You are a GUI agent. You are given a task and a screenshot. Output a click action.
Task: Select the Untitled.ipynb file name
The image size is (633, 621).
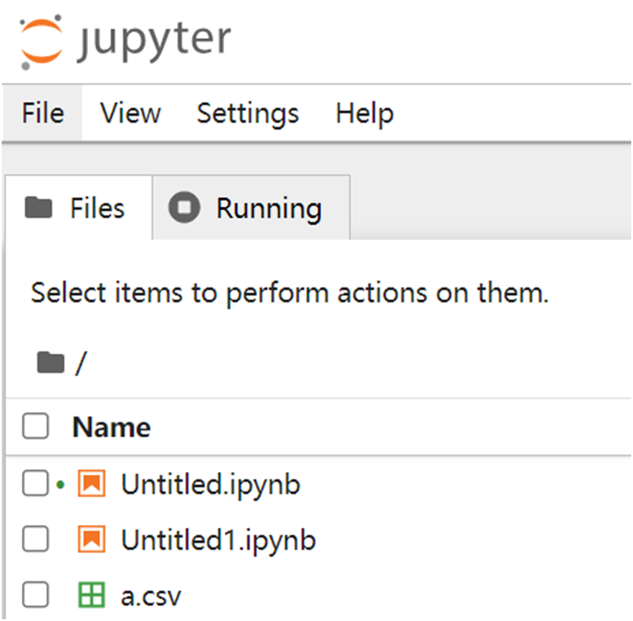point(211,485)
